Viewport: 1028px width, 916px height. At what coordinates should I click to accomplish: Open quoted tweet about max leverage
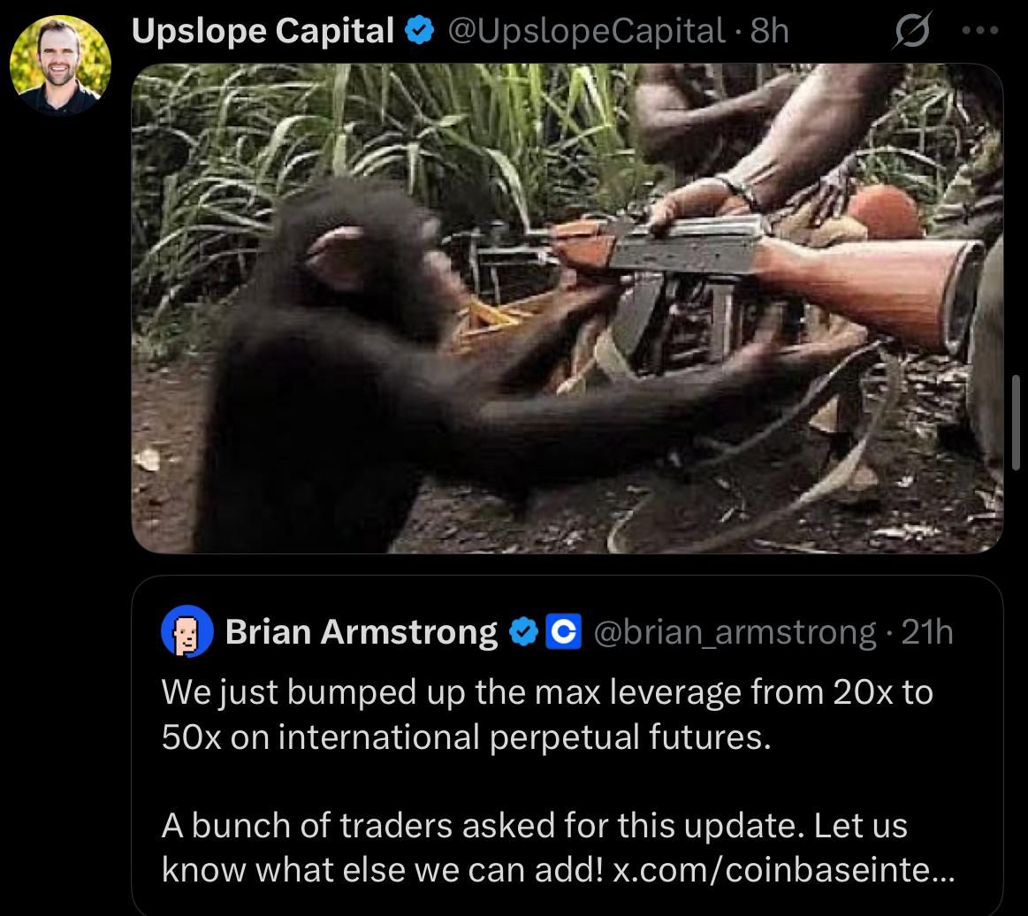pos(567,745)
